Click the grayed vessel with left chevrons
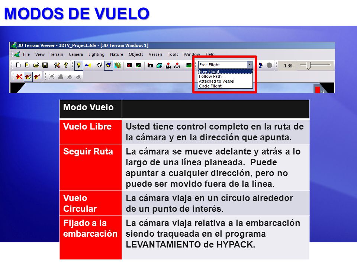This screenshot has width=357, height=268. [x=70, y=77]
